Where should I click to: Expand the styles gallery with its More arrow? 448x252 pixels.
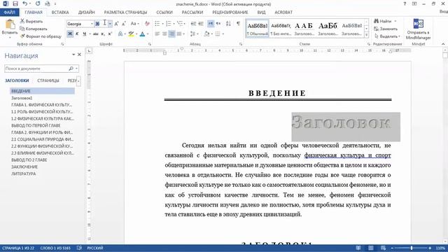point(367,35)
